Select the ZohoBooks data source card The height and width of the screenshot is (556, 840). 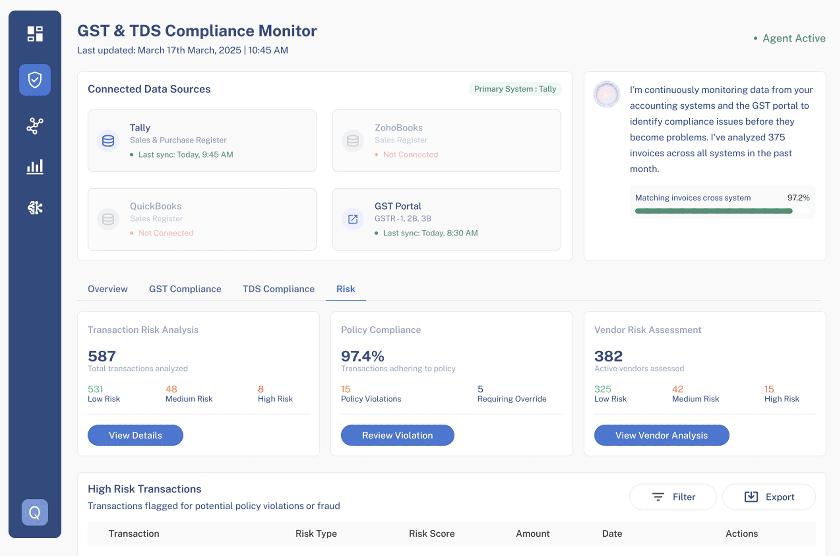pyautogui.click(x=447, y=141)
